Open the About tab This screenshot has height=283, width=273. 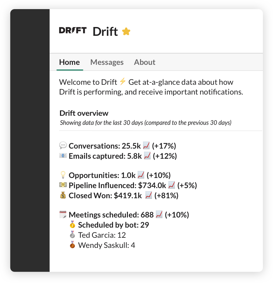click(145, 62)
